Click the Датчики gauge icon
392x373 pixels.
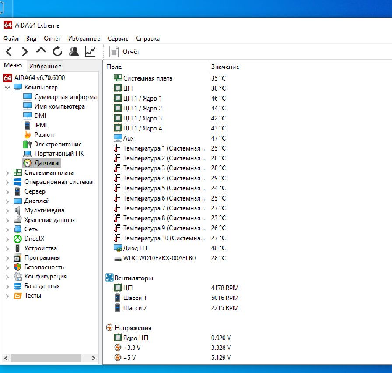(28, 163)
